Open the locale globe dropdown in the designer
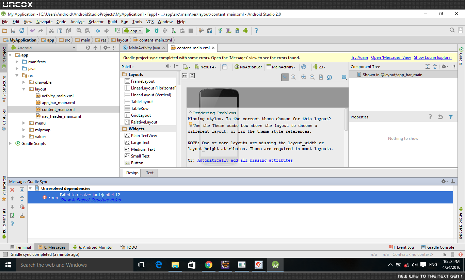 pos(305,67)
